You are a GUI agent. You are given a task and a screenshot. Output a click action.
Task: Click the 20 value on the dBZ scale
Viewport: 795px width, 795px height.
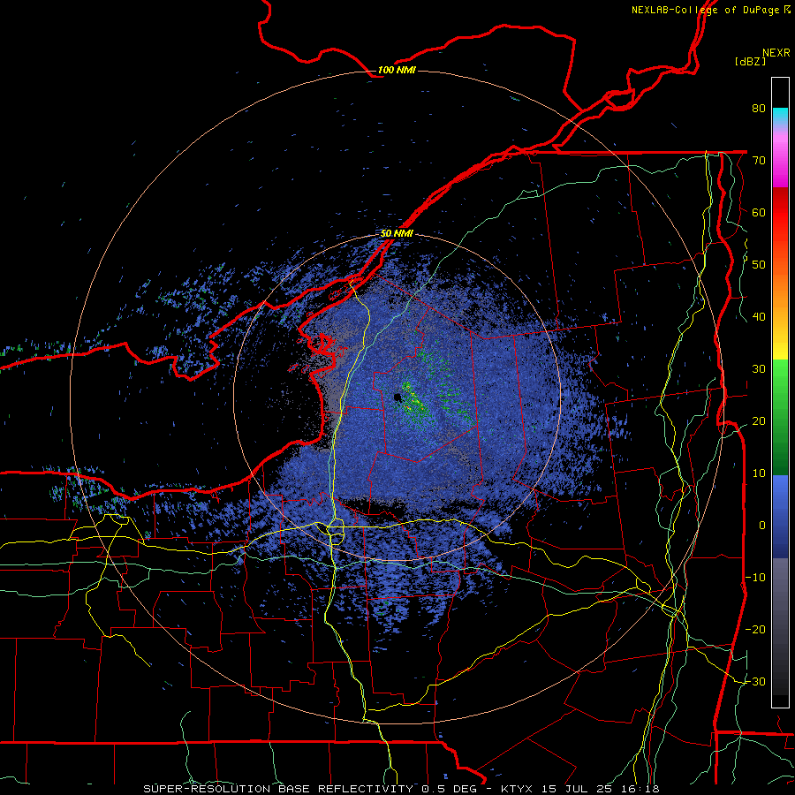click(759, 420)
